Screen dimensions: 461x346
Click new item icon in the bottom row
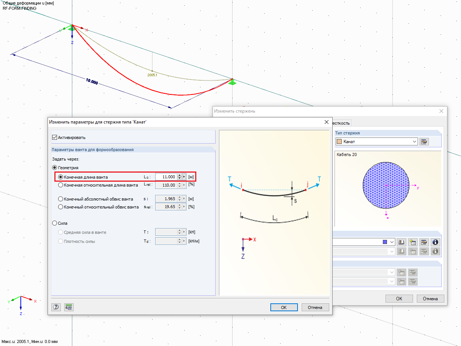pyautogui.click(x=402, y=281)
